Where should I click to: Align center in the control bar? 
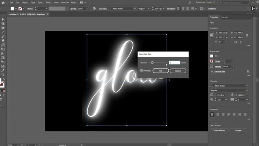coord(183,9)
